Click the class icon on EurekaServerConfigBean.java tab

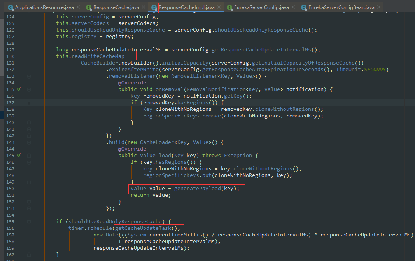click(x=304, y=8)
